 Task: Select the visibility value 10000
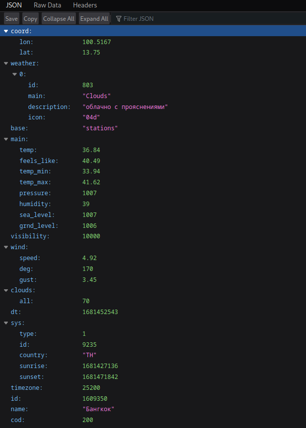pos(91,236)
